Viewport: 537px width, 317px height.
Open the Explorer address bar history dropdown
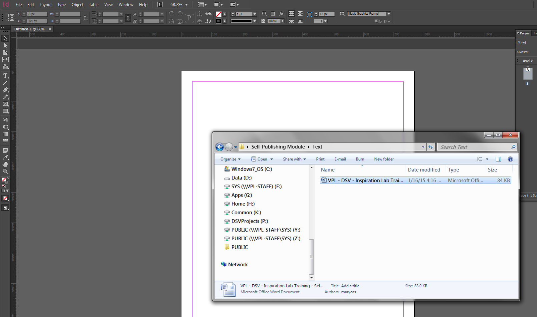tap(423, 147)
